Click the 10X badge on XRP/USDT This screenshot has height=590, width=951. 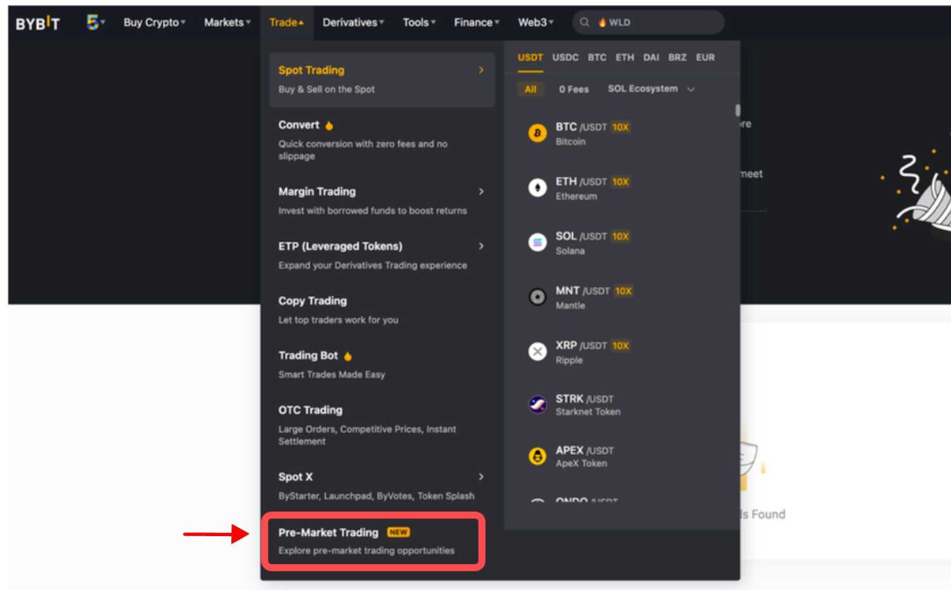tap(620, 345)
